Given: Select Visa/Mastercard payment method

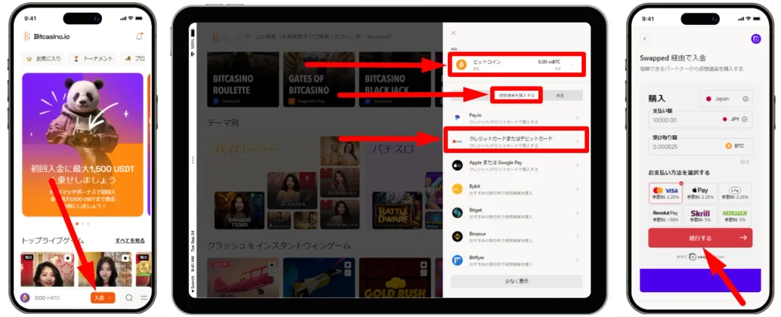Looking at the screenshot, I should click(665, 193).
